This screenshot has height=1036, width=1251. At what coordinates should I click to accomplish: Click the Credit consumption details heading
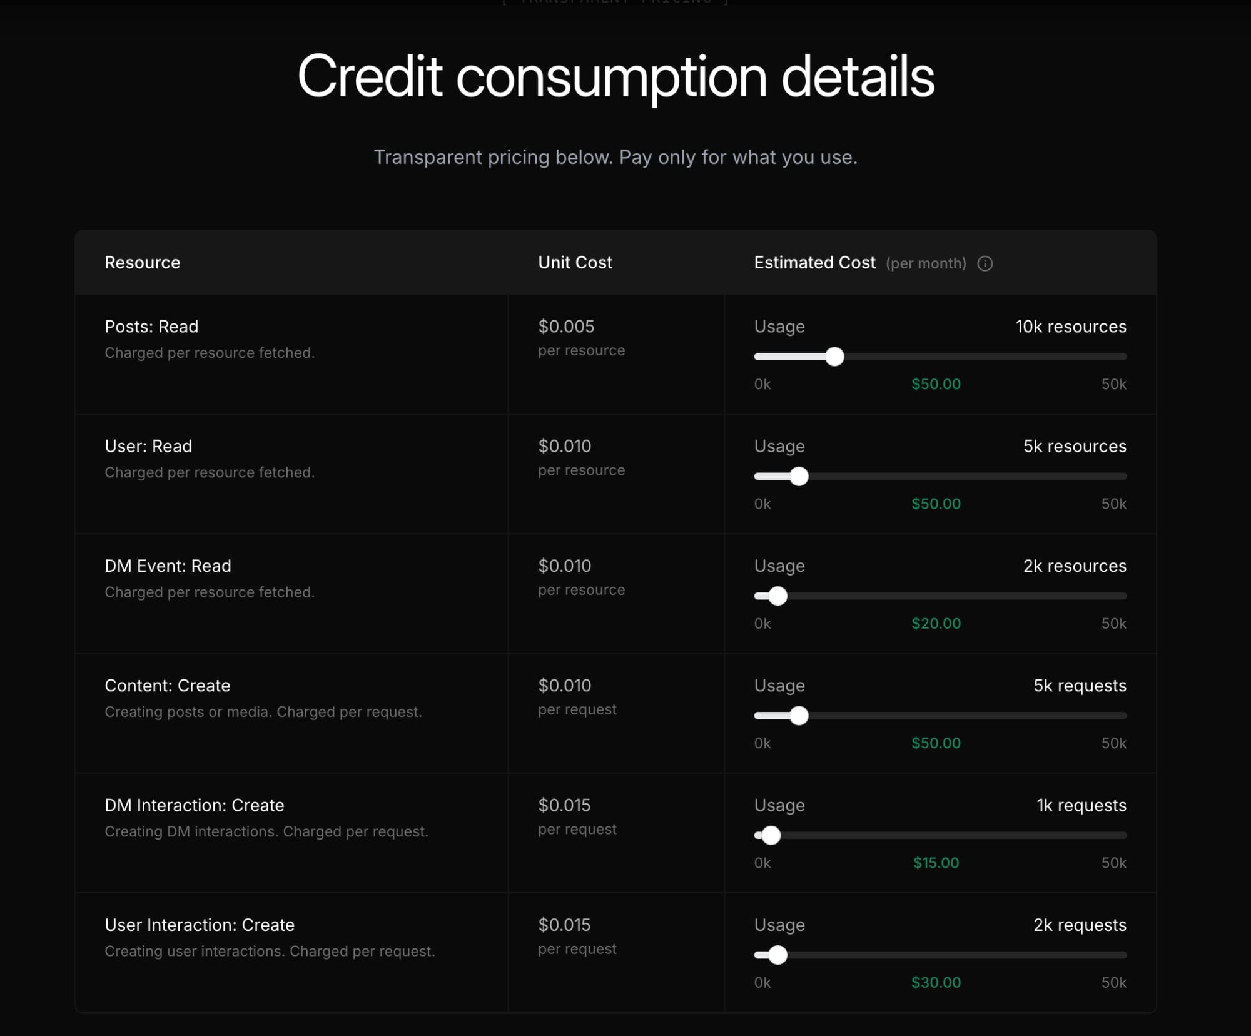click(x=615, y=77)
